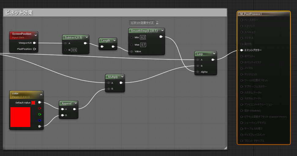
Task: Expand the ScreenPosition node dropdown chevron
Action: [x=36, y=35]
